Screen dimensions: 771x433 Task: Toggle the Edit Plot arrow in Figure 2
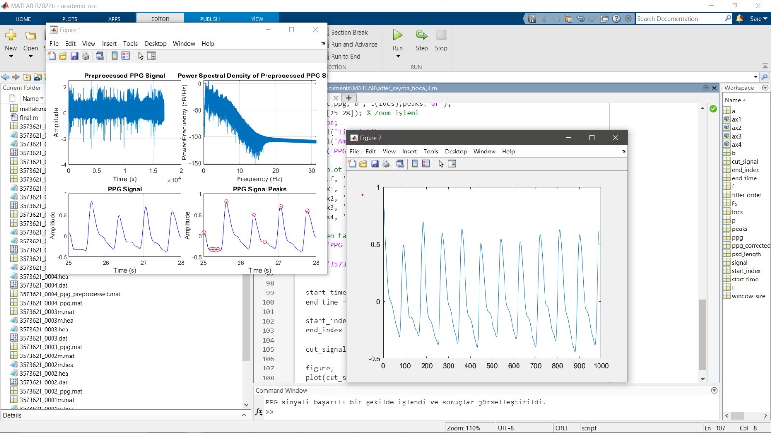click(x=441, y=164)
